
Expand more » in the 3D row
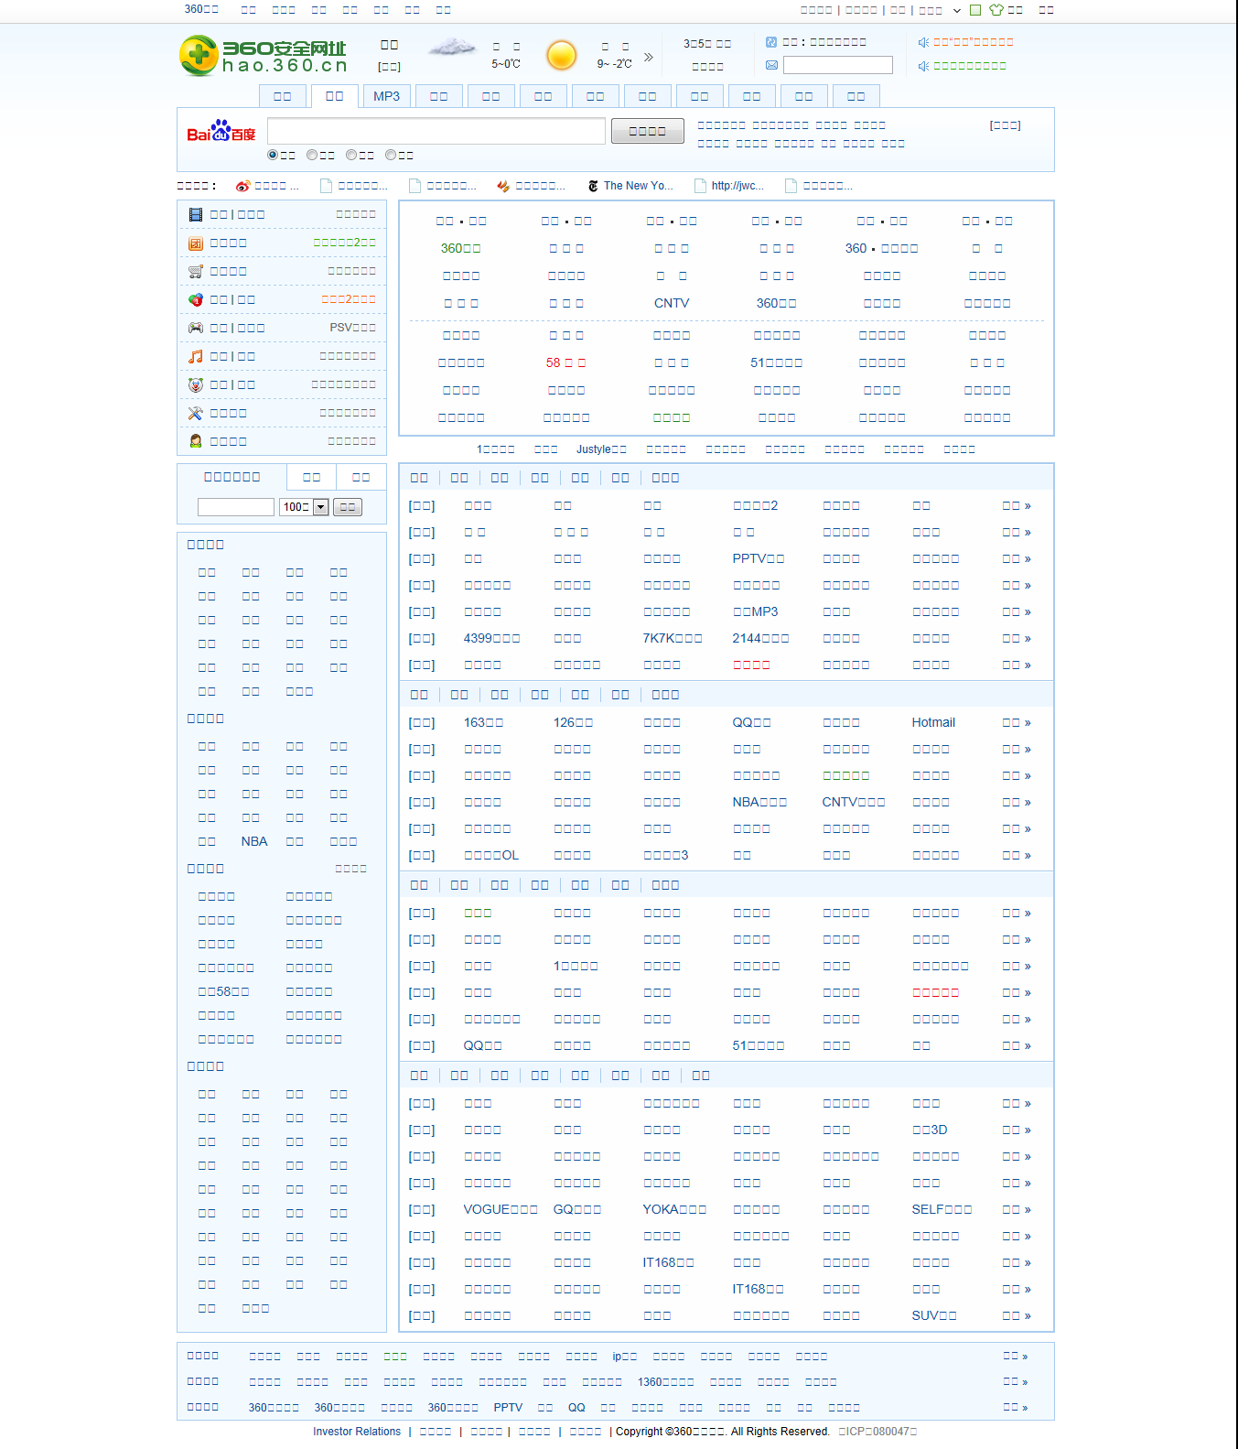1017,1130
